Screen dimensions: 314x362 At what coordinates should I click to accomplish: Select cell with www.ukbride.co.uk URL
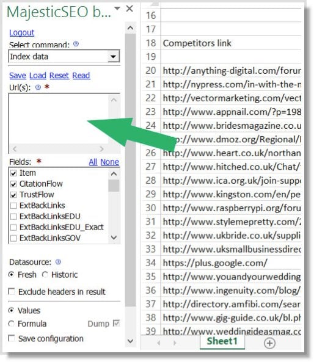pyautogui.click(x=231, y=236)
